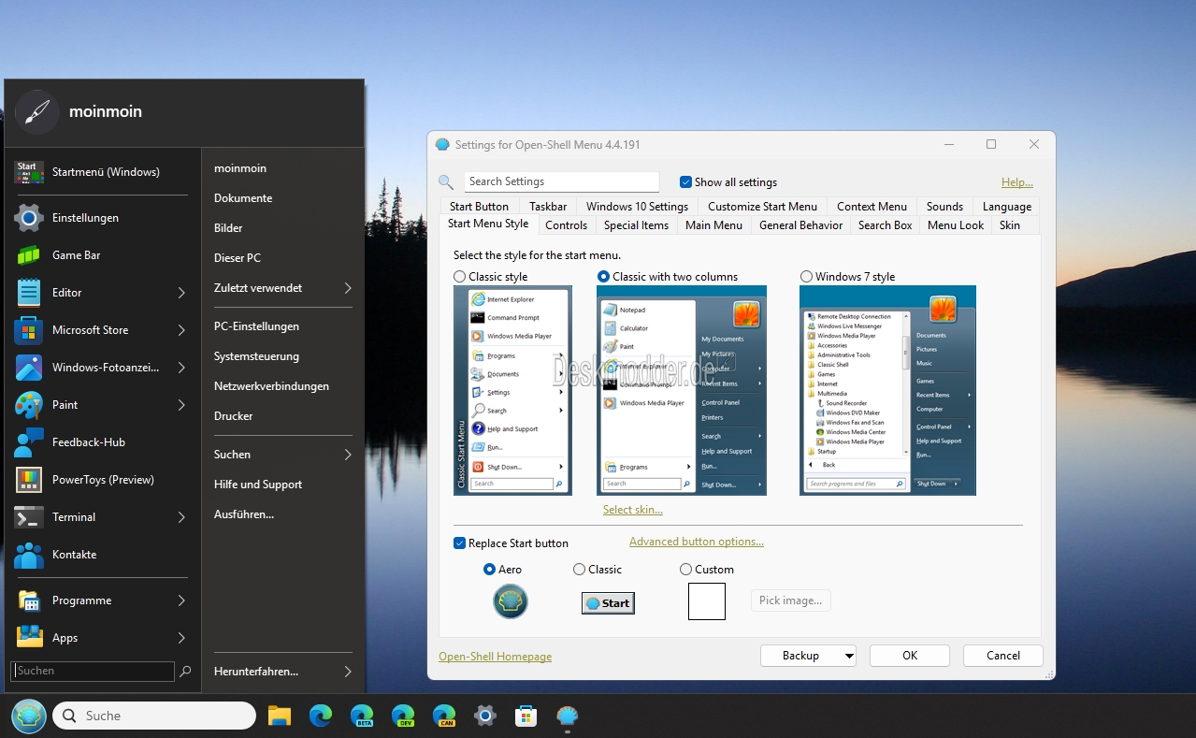
Task: Toggle the Replace Start button checkbox
Action: click(x=459, y=543)
